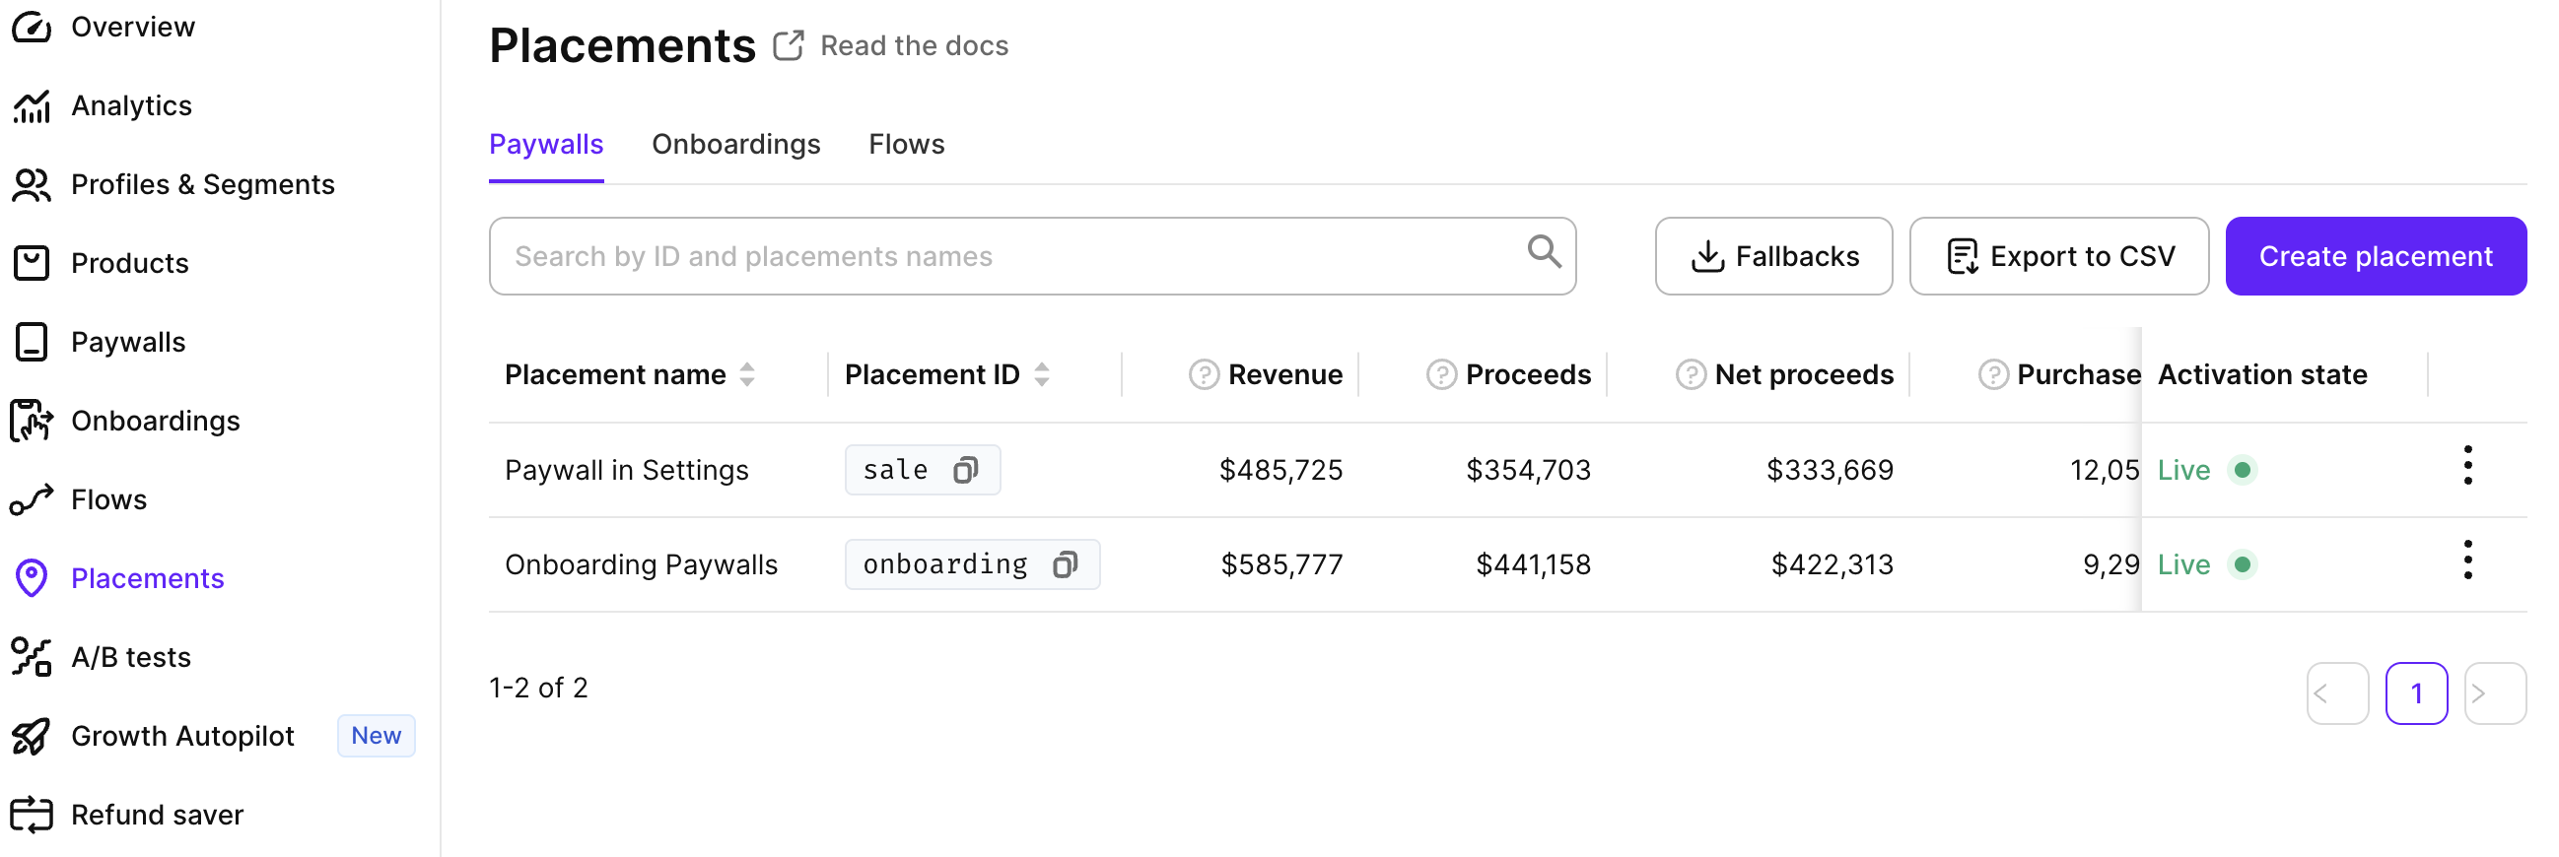Open more options for Onboarding Paywalls row
Image resolution: width=2559 pixels, height=857 pixels.
point(2467,560)
